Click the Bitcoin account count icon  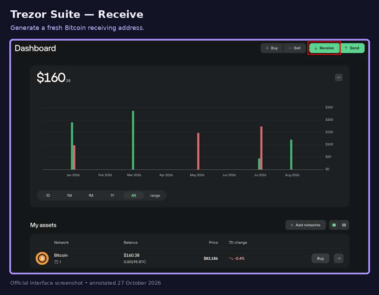tap(56, 262)
